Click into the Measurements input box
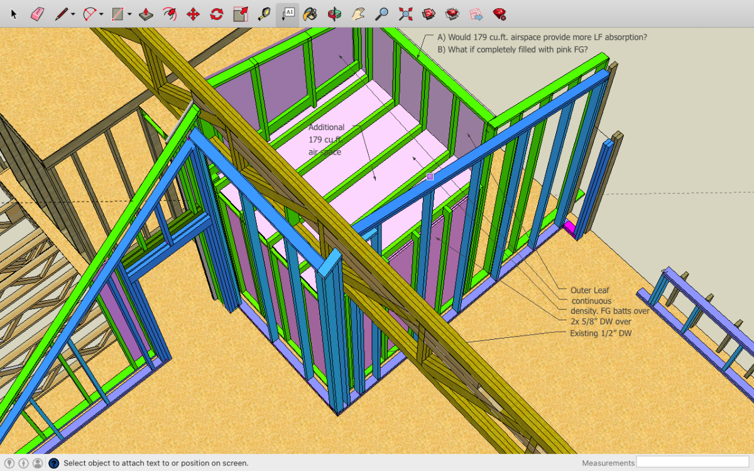Screen dimensions: 754x471 click(x=692, y=463)
